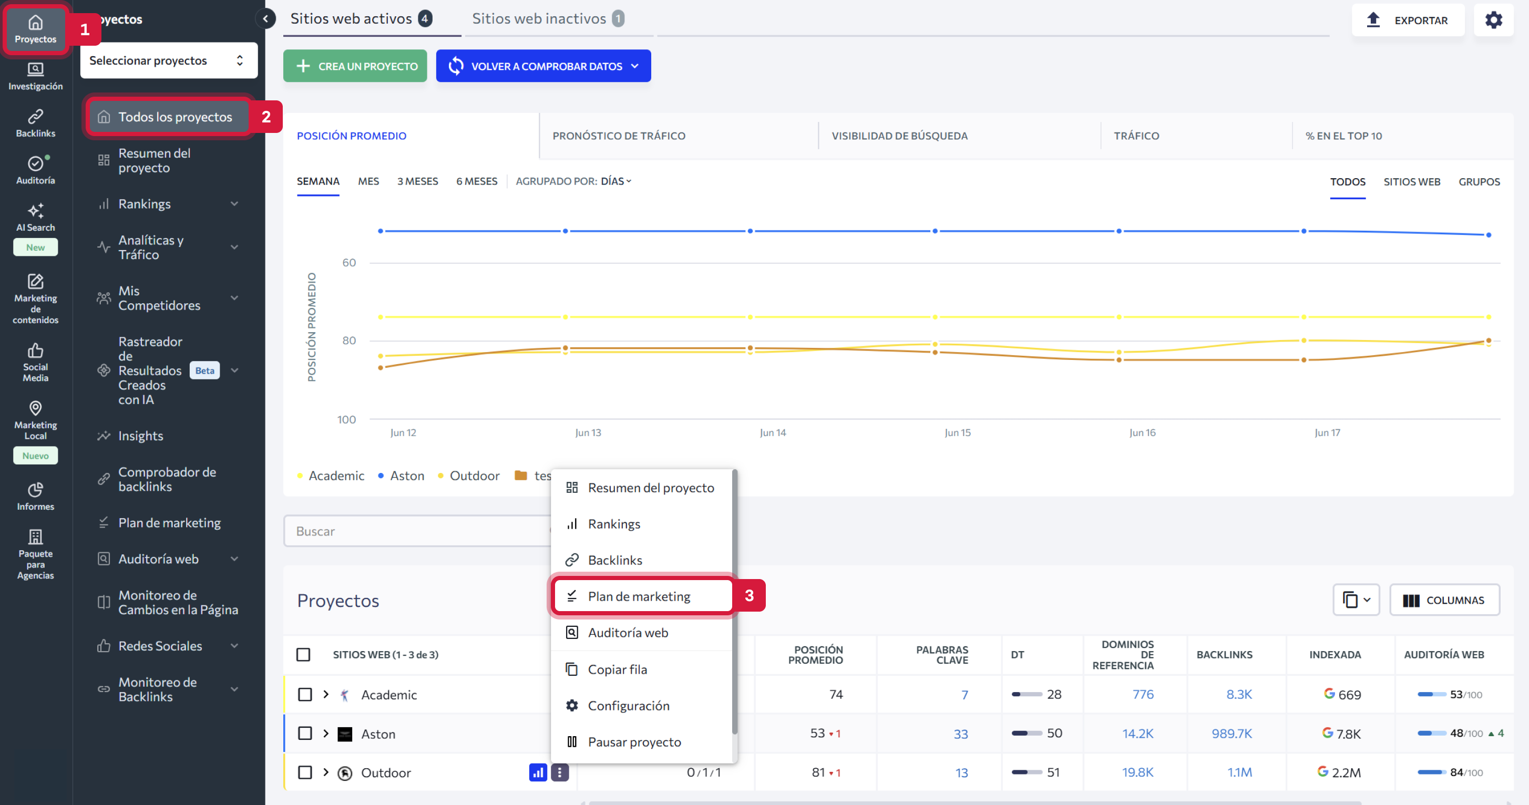
Task: Open the Auditoría sidebar icon
Action: 35,170
